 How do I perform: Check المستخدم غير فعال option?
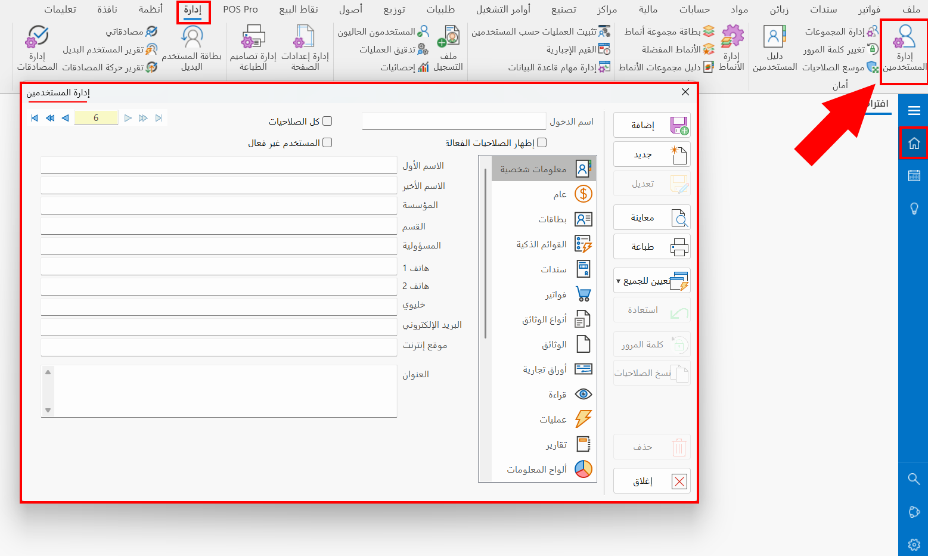(x=327, y=142)
